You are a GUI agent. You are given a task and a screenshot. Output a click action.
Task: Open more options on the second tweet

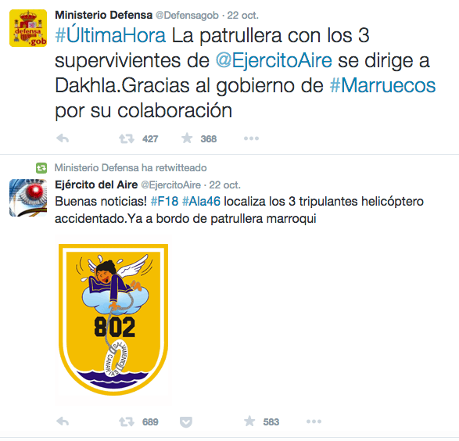pyautogui.click(x=314, y=421)
